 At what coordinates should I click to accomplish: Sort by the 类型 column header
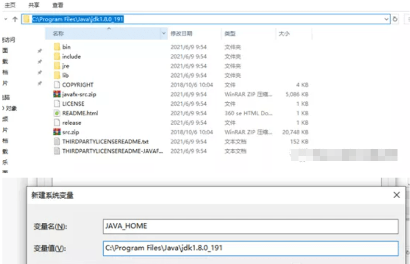[230, 34]
